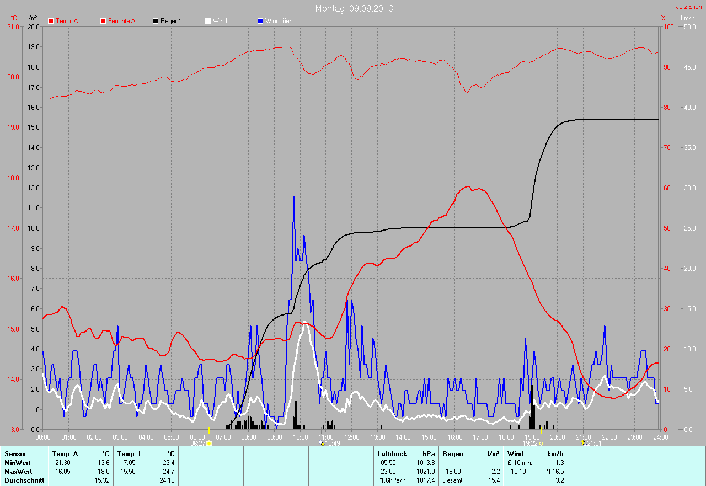Click the MaxWert row label
Screen dimensions: 706x486
(x=17, y=472)
